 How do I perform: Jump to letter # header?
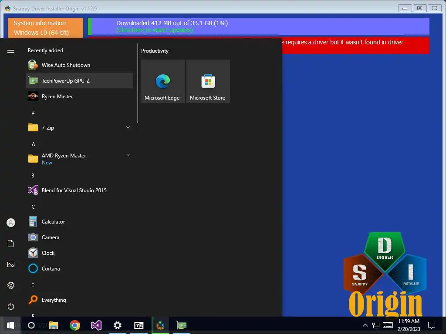tap(33, 113)
